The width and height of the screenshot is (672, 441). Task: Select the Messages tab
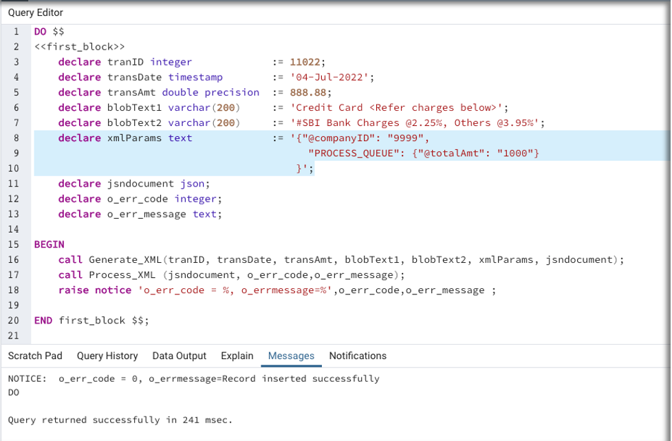click(x=291, y=356)
